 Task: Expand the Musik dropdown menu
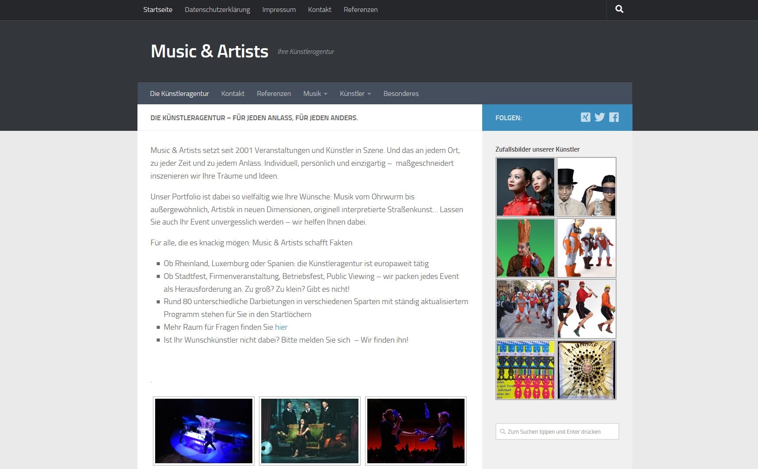click(315, 93)
